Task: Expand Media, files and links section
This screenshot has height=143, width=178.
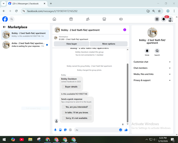Action: click(152, 74)
